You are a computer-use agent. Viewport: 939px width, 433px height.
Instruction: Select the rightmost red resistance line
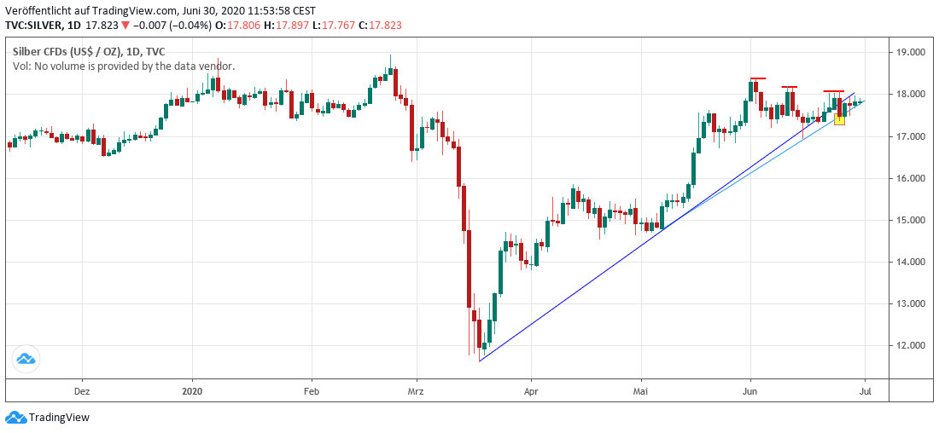[x=834, y=91]
